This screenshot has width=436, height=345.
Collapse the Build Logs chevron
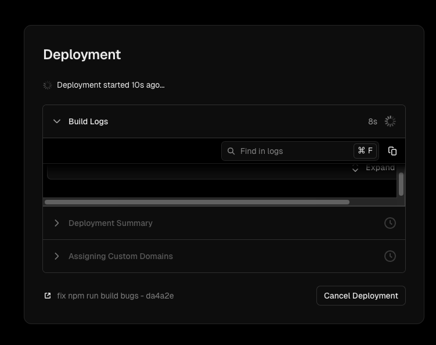[x=57, y=121]
